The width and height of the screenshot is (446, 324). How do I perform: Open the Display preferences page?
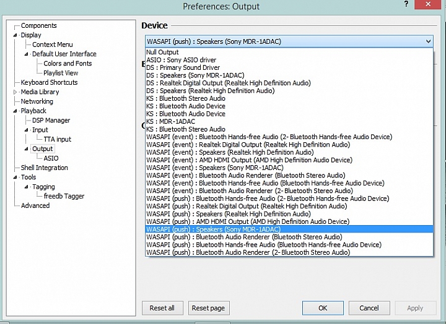pyautogui.click(x=31, y=35)
